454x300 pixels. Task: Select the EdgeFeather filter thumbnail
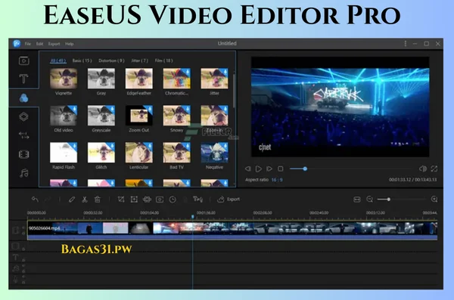[x=139, y=79]
